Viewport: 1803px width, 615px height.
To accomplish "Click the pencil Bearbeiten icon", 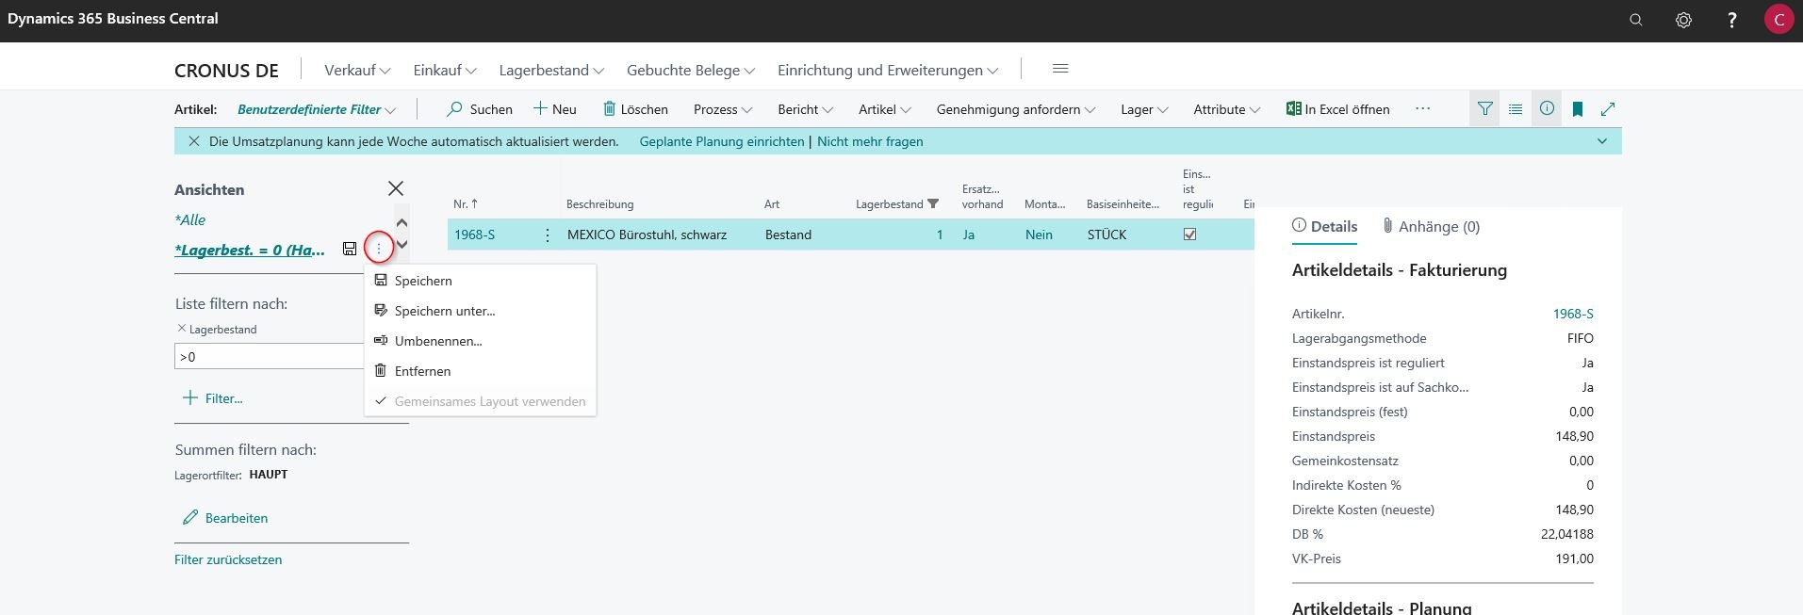I will (190, 518).
